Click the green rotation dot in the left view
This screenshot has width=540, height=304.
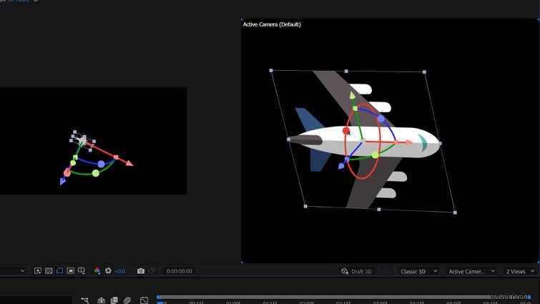coord(96,173)
